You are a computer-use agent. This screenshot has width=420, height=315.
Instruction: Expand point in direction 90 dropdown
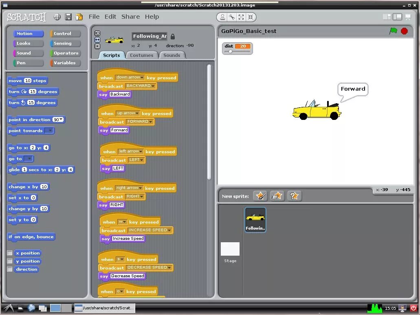pyautogui.click(x=58, y=119)
